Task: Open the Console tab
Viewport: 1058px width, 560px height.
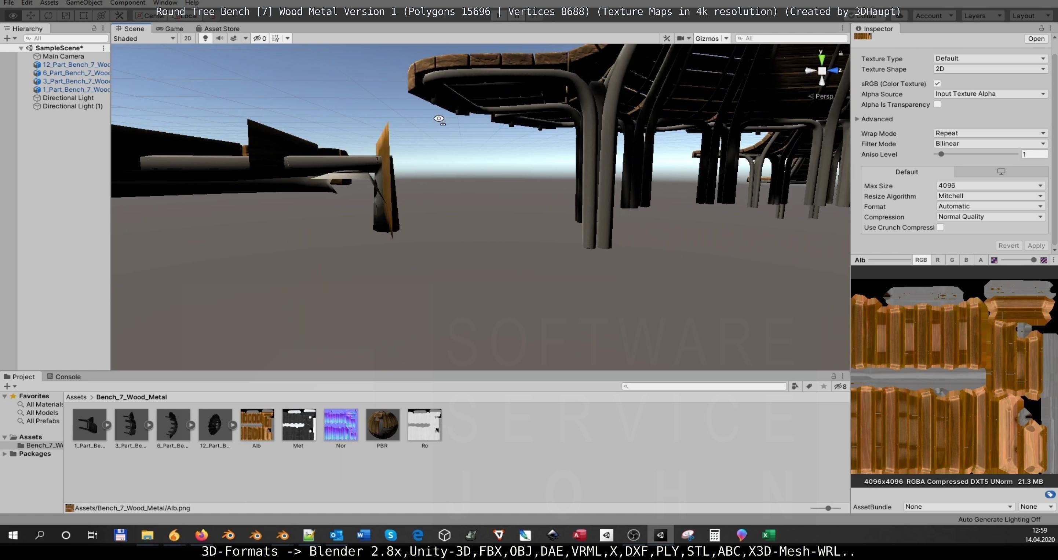Action: [64, 377]
